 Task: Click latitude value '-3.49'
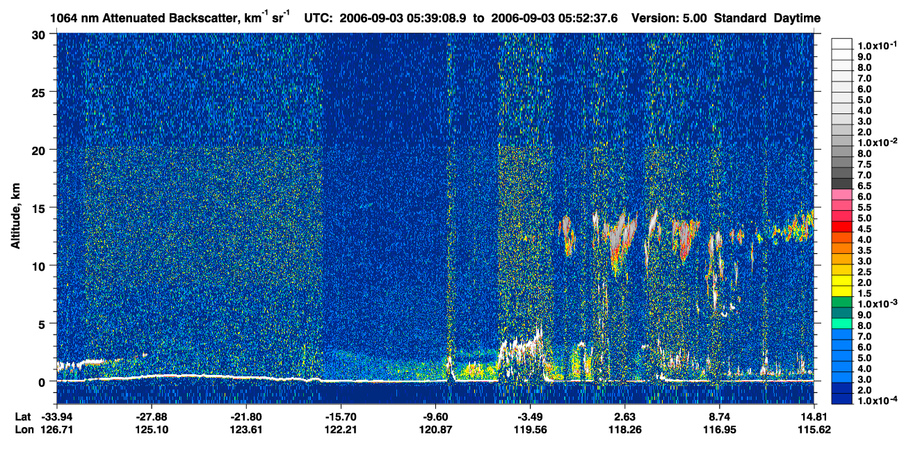point(531,417)
